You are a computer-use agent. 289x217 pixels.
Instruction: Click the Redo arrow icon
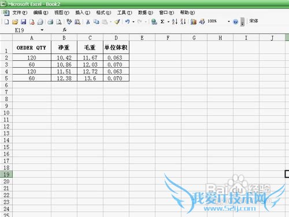[140, 21]
